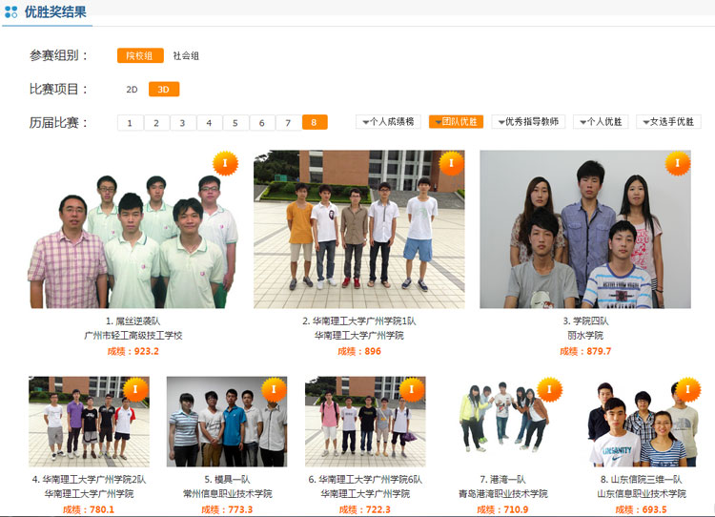Viewport: 715px width, 517px height.
Task: Click the blue dots icon beside 优胜奖结果
Action: click(x=11, y=12)
